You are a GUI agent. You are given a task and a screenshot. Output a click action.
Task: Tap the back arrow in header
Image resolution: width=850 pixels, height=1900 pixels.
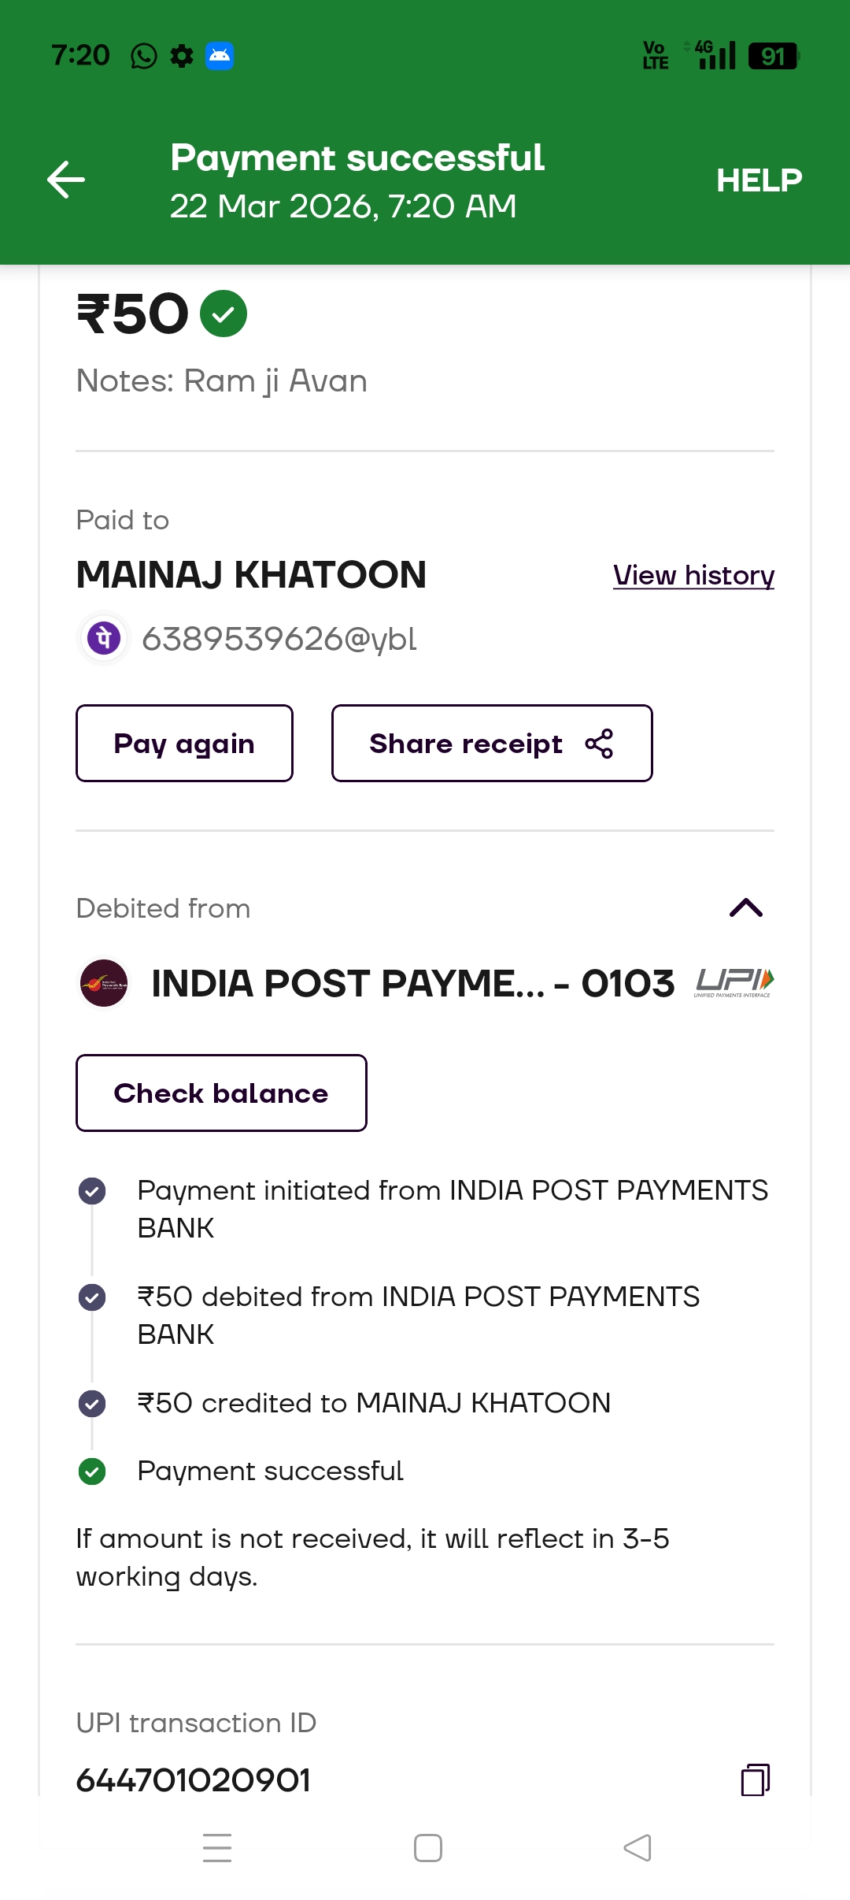pos(66,180)
